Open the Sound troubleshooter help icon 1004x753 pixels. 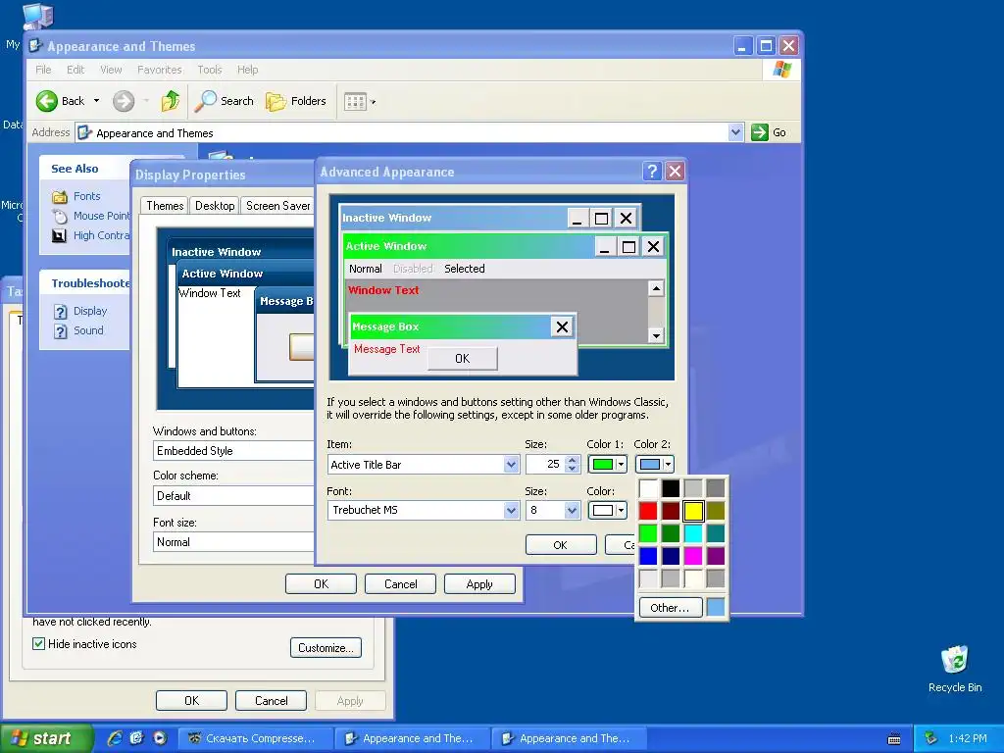(x=60, y=331)
